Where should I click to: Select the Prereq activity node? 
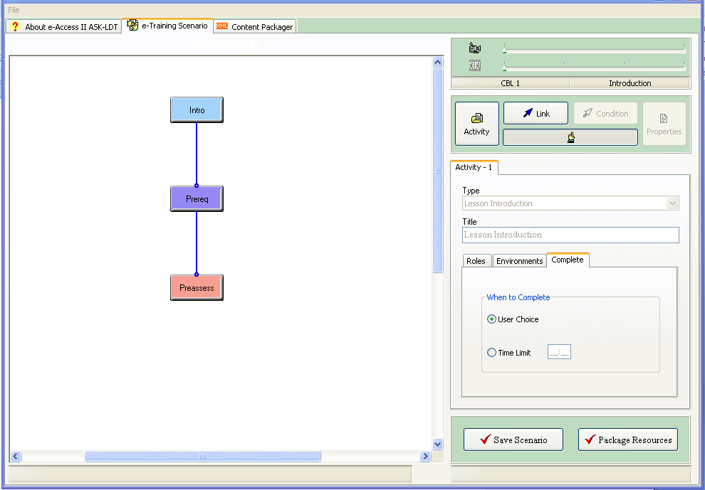pos(197,199)
